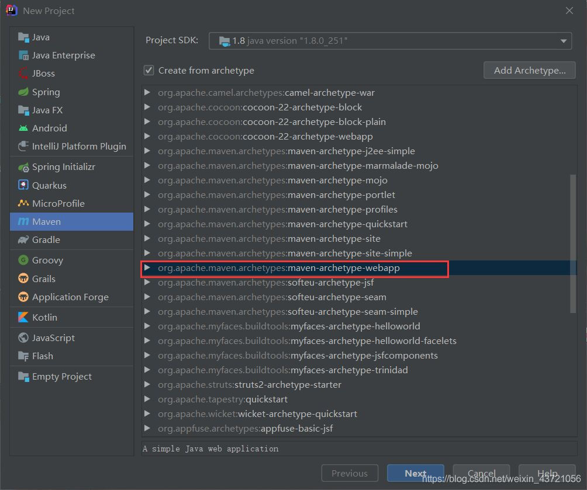
Task: Pick the JBoss icon
Action: [23, 74]
